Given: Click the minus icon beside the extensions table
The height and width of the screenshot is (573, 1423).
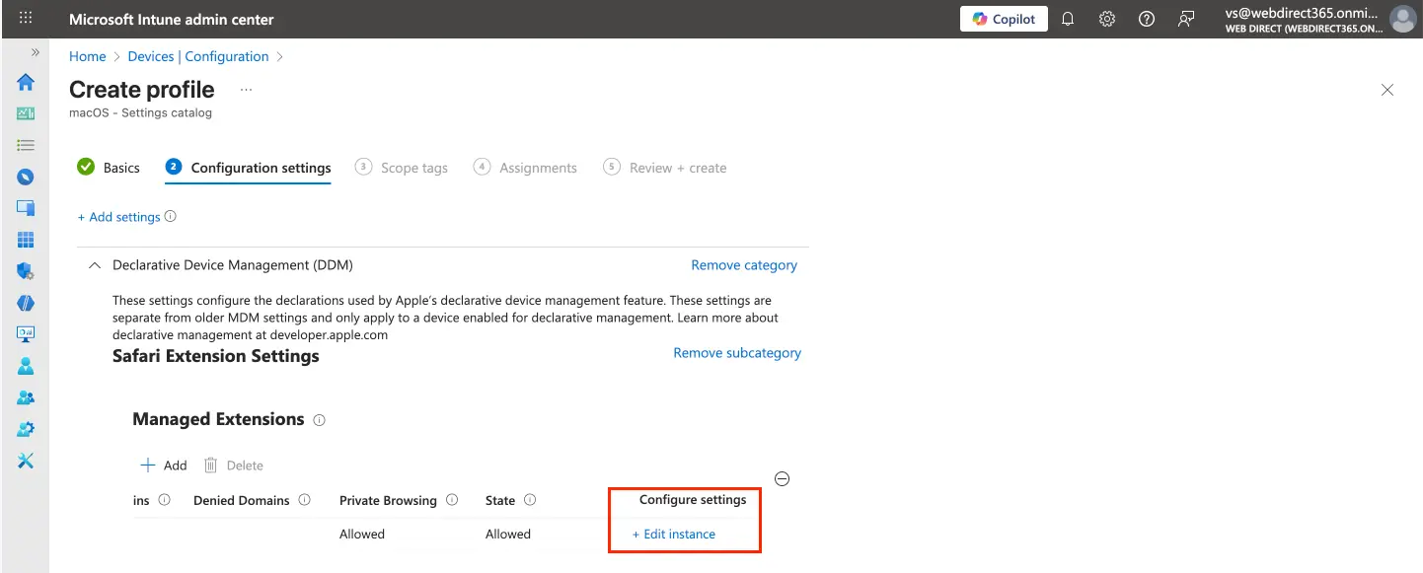Looking at the screenshot, I should click(x=782, y=478).
